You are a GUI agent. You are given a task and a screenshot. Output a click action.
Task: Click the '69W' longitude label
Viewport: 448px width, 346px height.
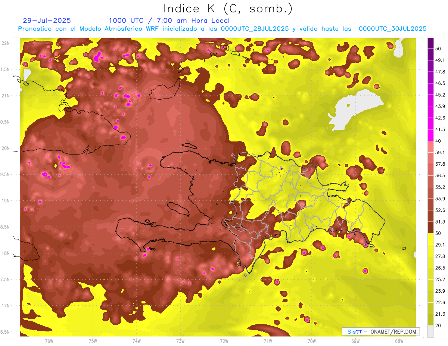pos(355,341)
